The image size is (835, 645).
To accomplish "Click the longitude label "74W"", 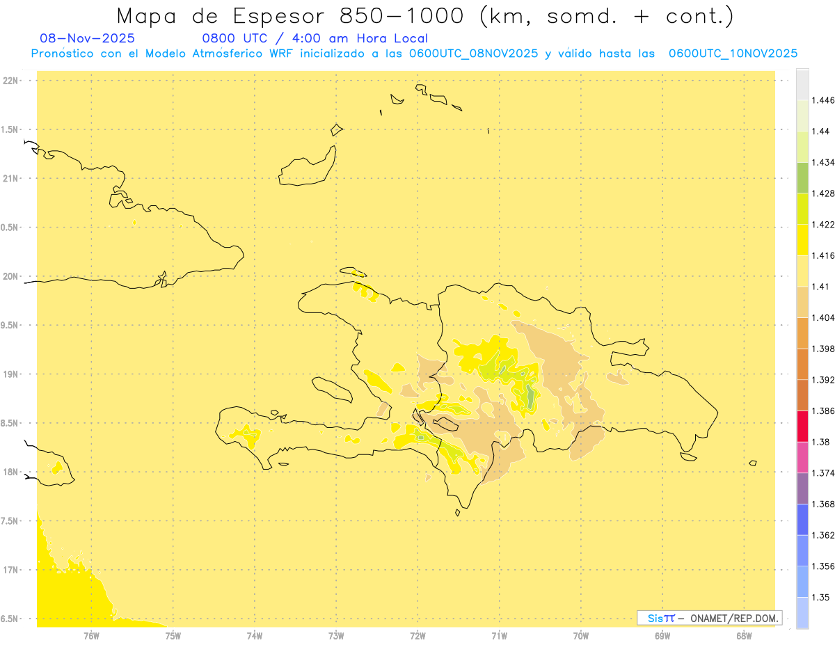I will (255, 635).
